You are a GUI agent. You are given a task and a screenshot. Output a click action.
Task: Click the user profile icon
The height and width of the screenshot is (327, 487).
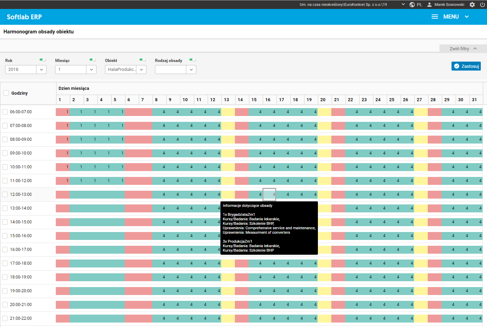tap(429, 4)
